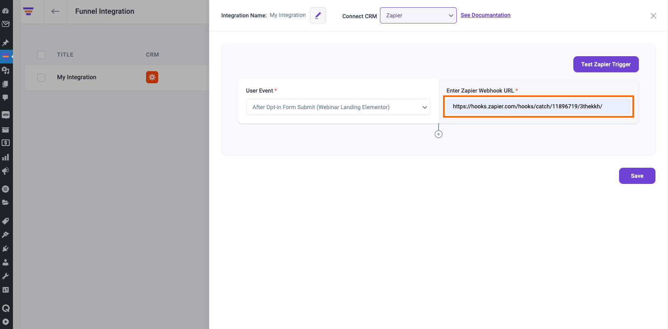Open the Templates folder sidebar icon
This screenshot has width=668, height=329.
tap(6, 202)
